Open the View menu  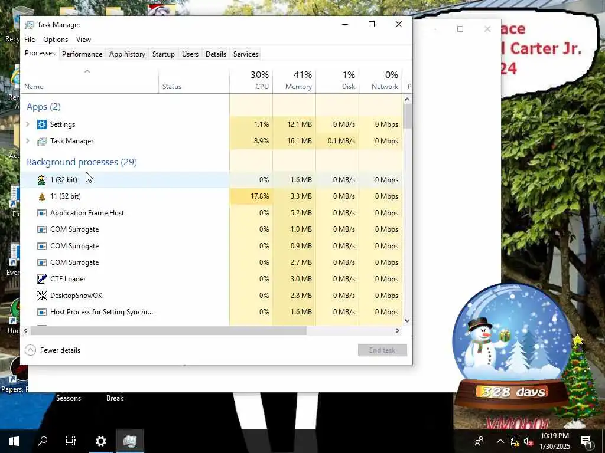point(83,40)
